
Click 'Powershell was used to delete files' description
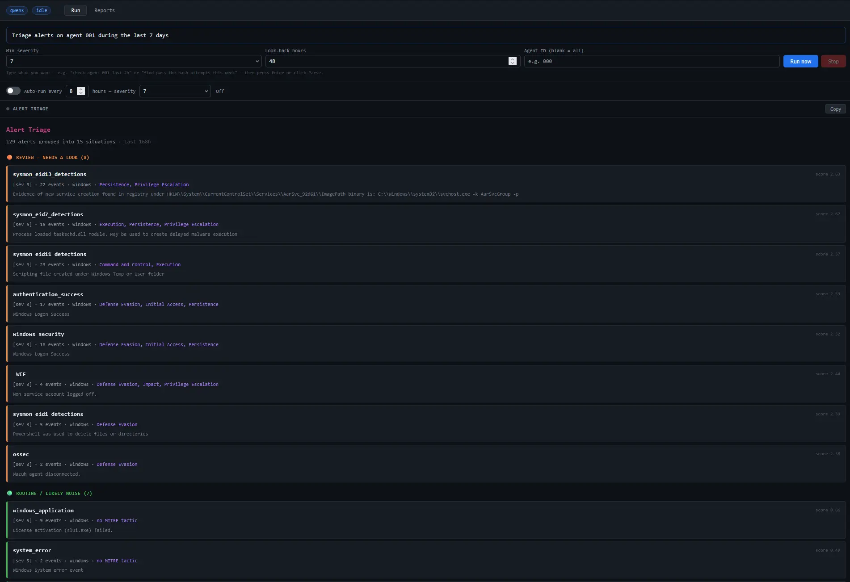[x=80, y=434]
